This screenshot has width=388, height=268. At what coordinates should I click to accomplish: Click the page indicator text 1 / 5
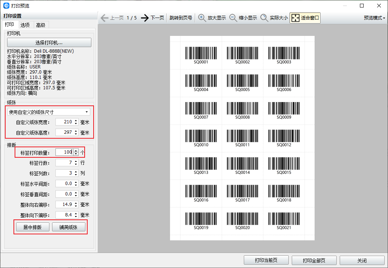click(x=132, y=18)
